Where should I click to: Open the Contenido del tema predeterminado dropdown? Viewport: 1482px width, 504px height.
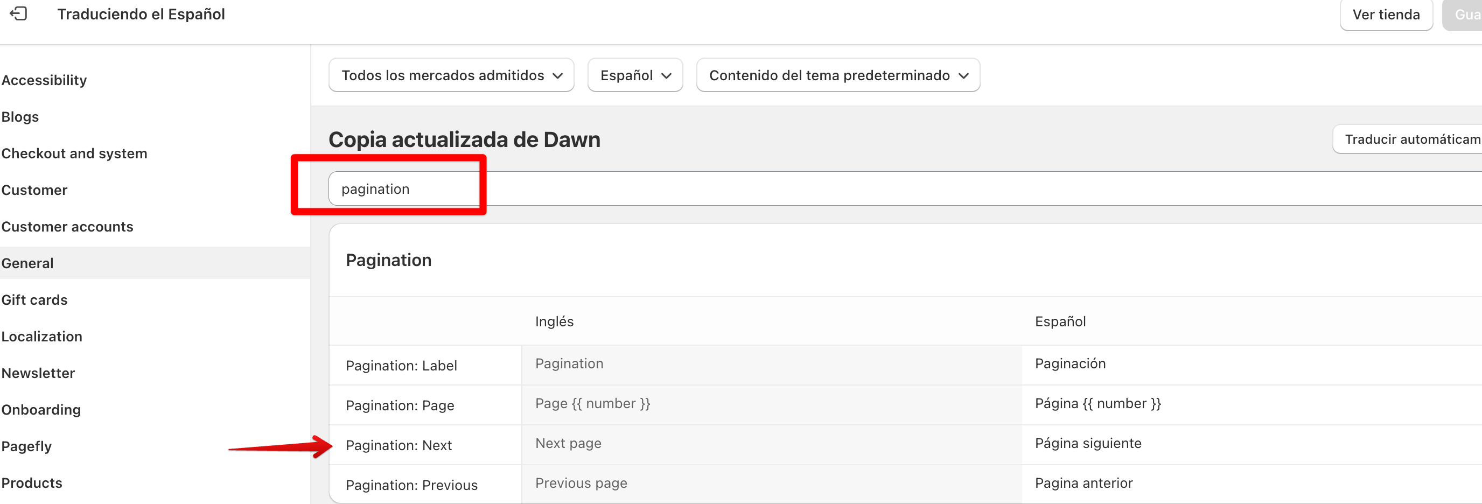click(x=838, y=75)
